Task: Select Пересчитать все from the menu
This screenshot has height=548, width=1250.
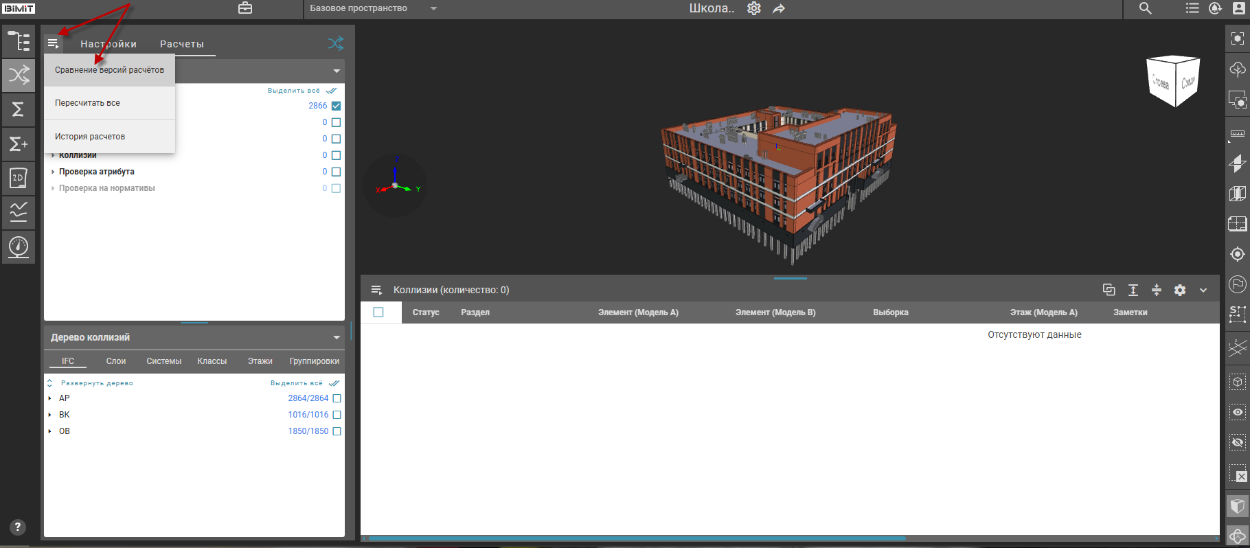Action: (x=87, y=103)
